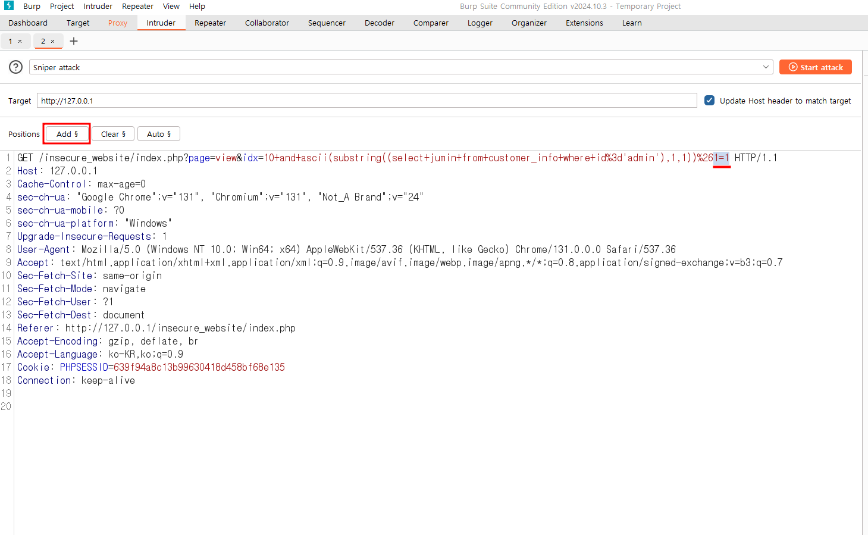Image resolution: width=868 pixels, height=535 pixels.
Task: Open the help question mark icon
Action: pyautogui.click(x=16, y=67)
